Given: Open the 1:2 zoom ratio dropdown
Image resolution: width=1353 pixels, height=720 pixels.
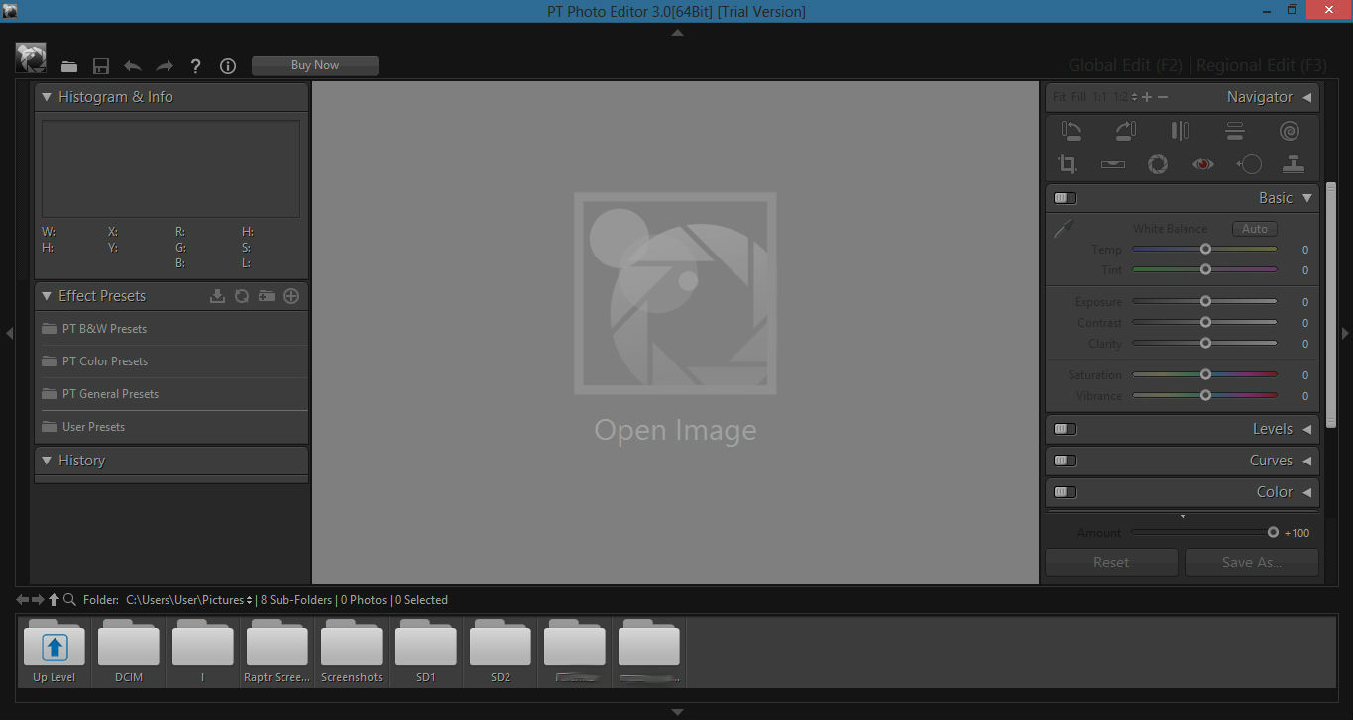Looking at the screenshot, I should point(1126,97).
